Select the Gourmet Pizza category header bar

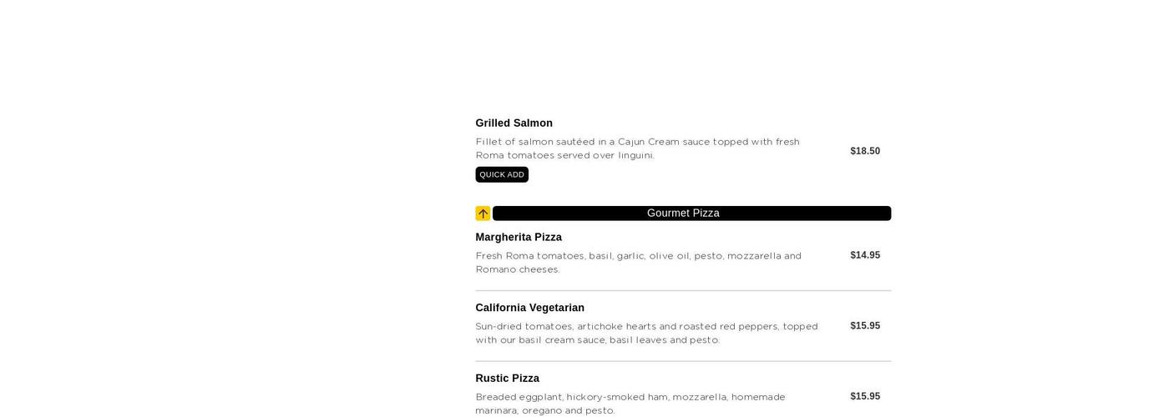coord(691,214)
